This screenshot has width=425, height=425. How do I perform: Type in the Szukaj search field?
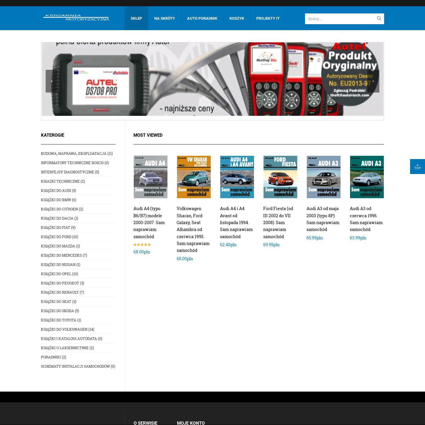coord(340,19)
